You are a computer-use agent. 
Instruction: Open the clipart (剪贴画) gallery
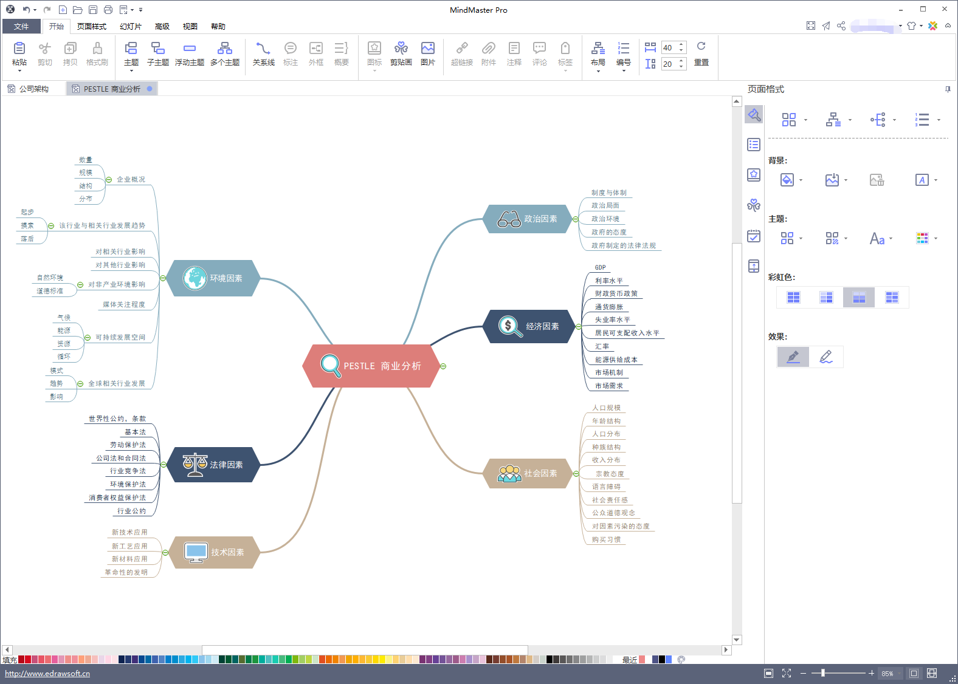401,53
